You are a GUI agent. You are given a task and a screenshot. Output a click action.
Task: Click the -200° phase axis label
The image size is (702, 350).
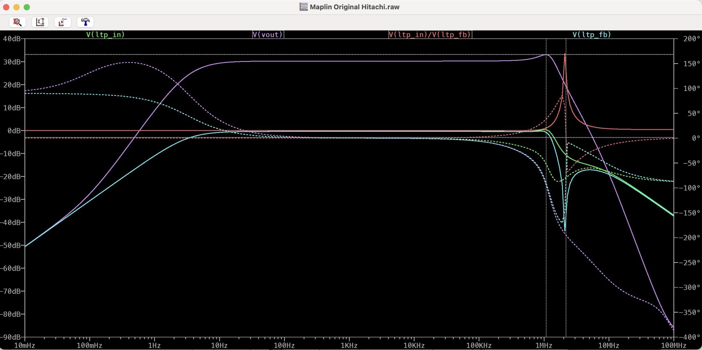coord(689,238)
